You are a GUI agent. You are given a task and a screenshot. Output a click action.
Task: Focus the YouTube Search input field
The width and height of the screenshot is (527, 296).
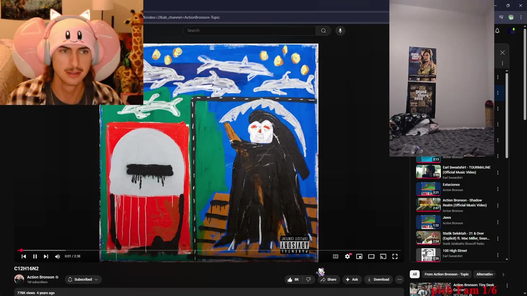pyautogui.click(x=250, y=30)
